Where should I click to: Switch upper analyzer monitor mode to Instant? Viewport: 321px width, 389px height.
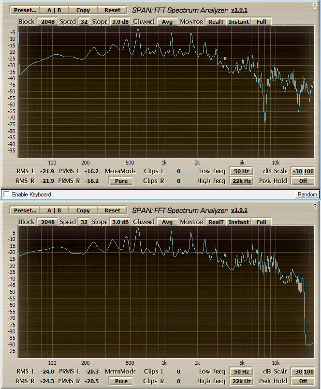239,22
